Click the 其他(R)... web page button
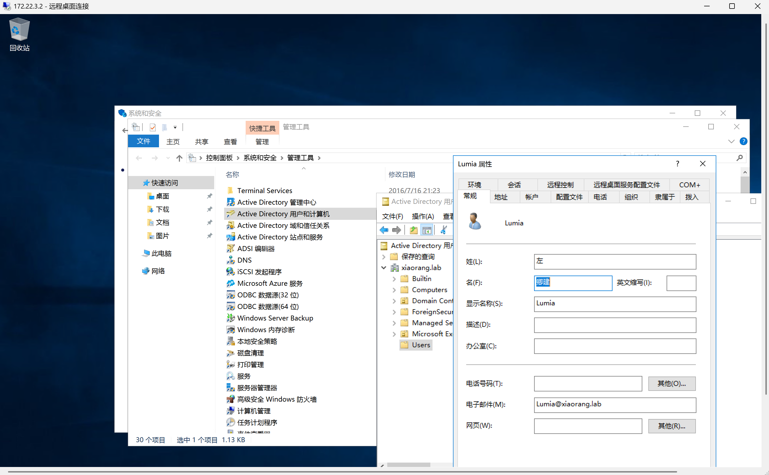The width and height of the screenshot is (769, 475). [x=672, y=426]
